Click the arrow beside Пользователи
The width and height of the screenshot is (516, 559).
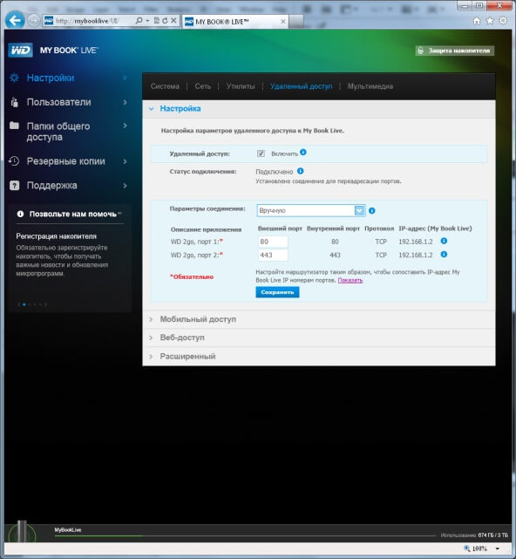(126, 102)
